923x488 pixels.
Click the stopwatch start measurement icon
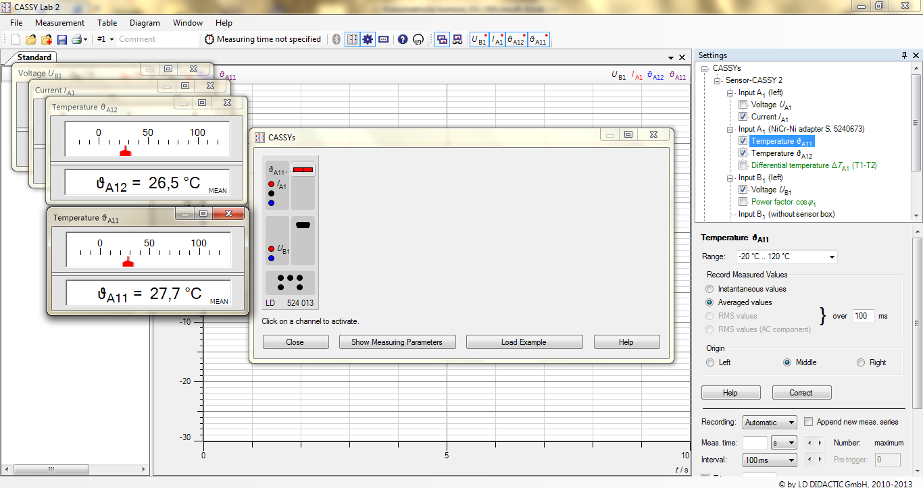tap(209, 39)
